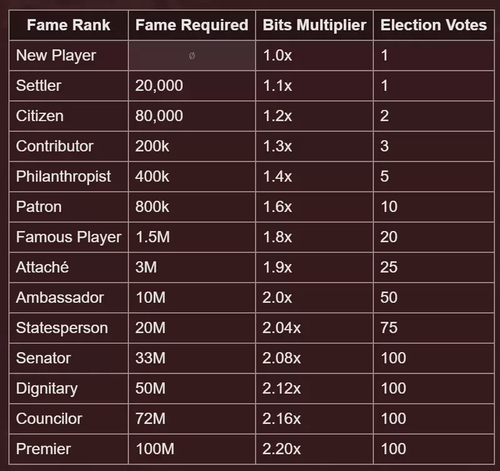
Task: Click the Fame Required column header
Action: (x=192, y=25)
